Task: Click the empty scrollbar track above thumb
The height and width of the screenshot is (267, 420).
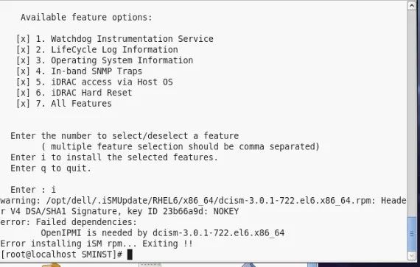Action: pyautogui.click(x=412, y=113)
